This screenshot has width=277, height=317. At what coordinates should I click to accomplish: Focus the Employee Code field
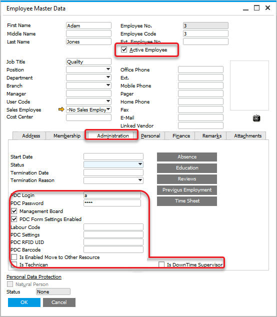point(205,33)
